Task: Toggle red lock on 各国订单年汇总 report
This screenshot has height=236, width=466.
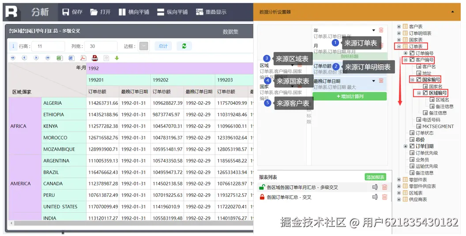Action: pyautogui.click(x=262, y=197)
